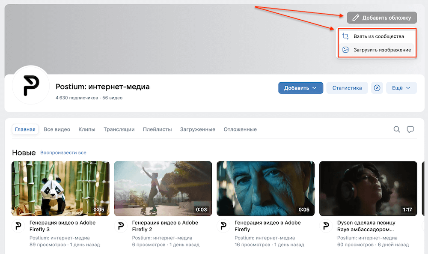The image size is (428, 254).
Task: Switch to the Загруженные tab
Action: click(198, 129)
